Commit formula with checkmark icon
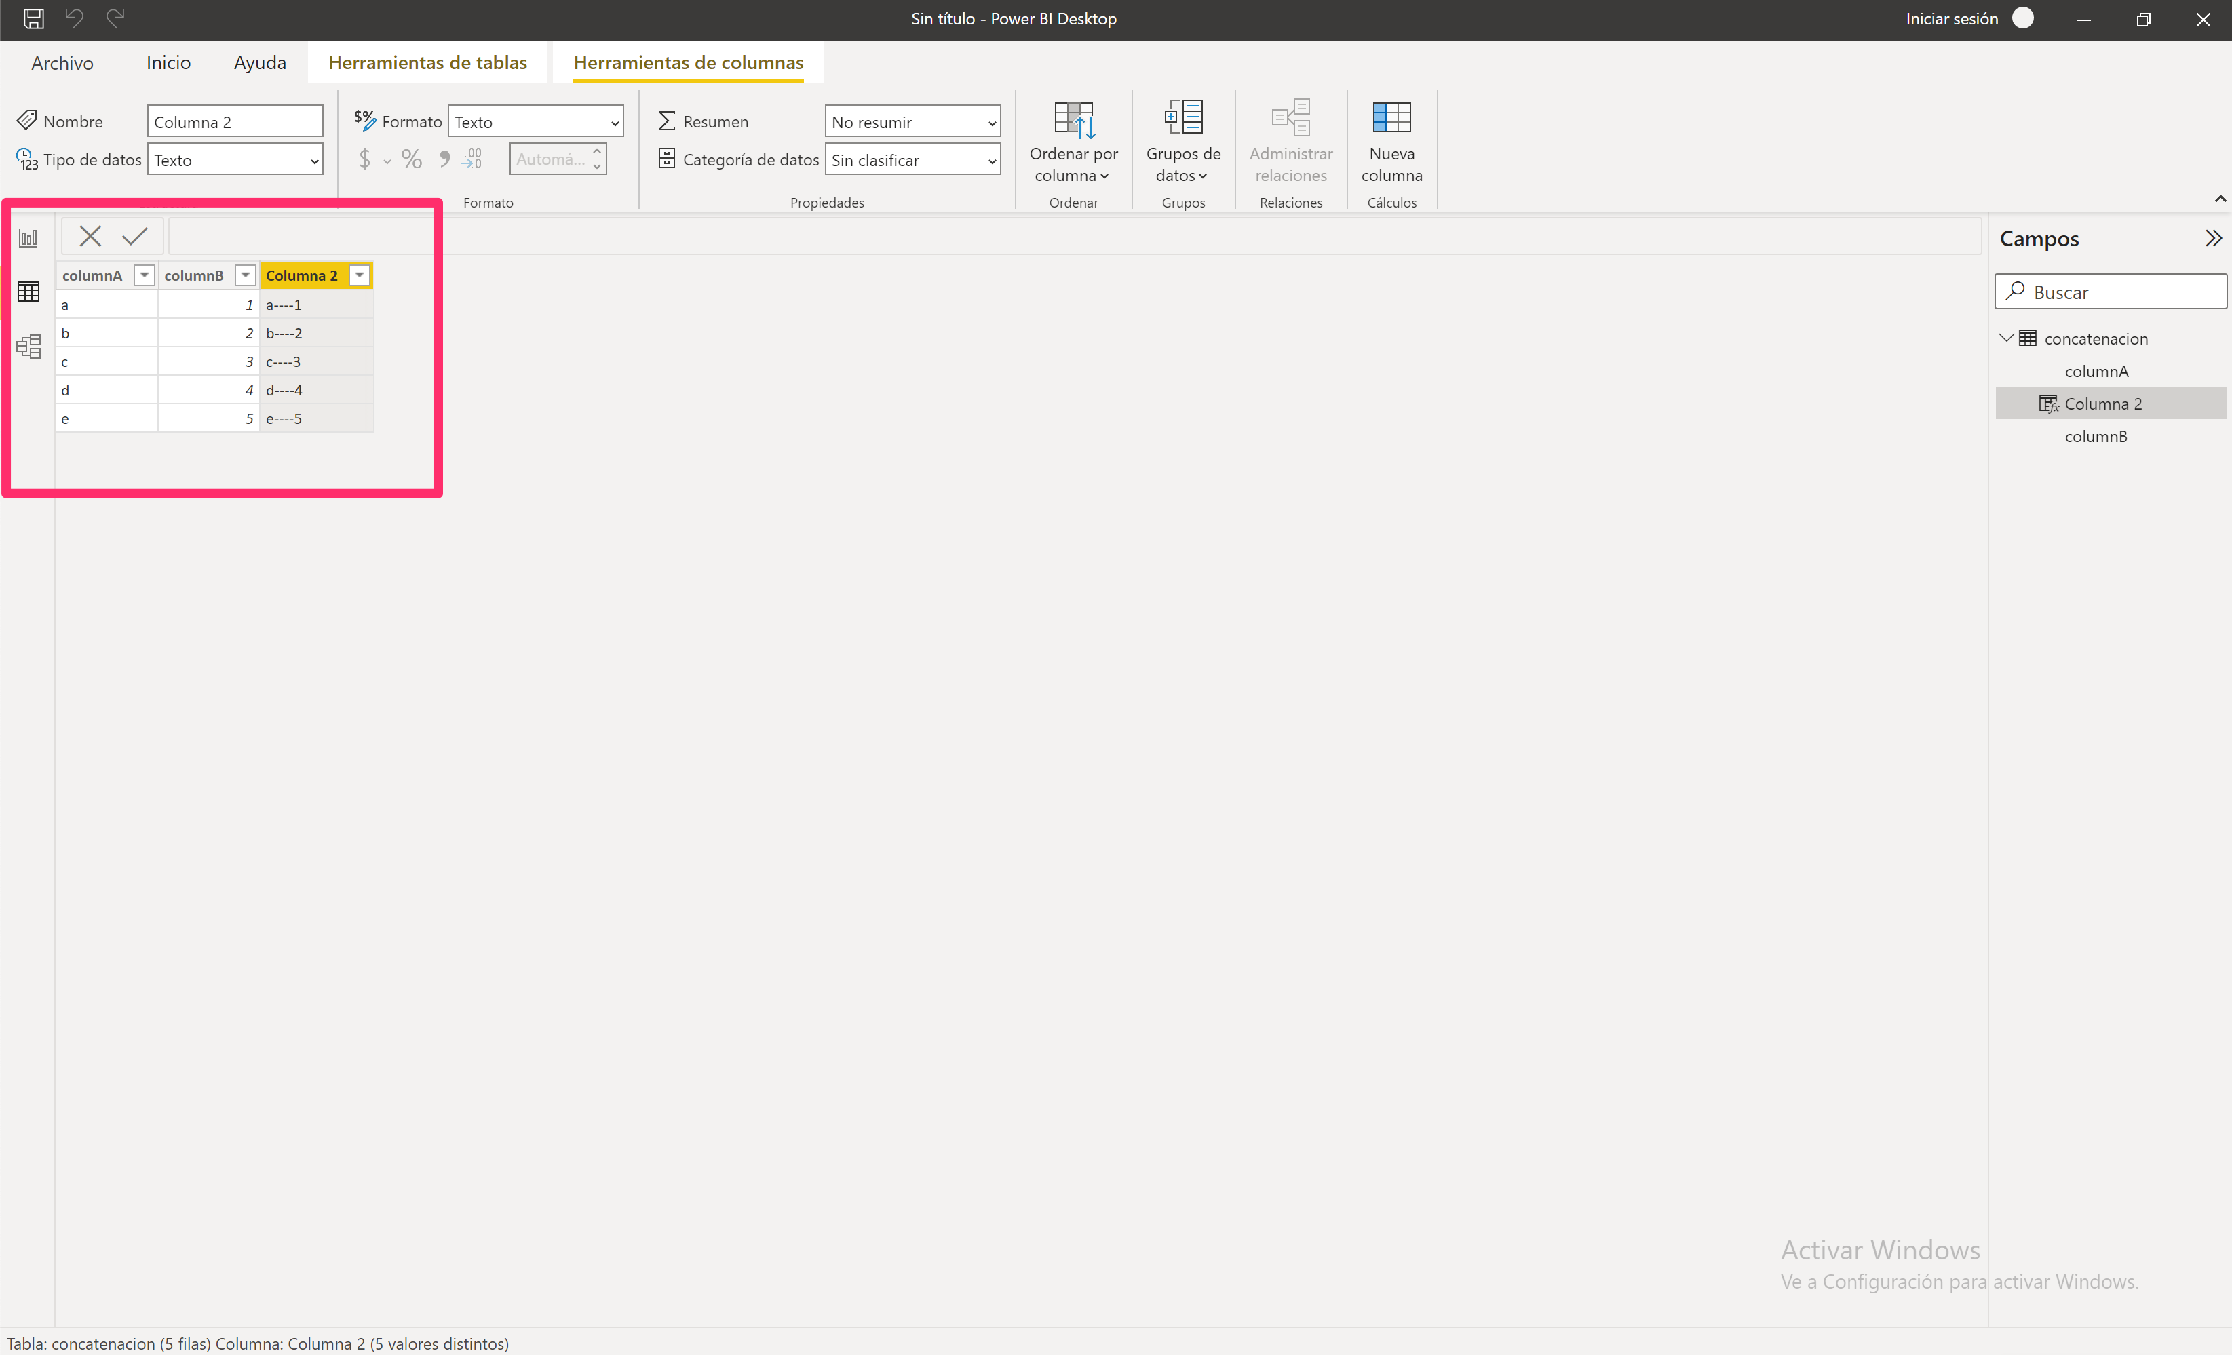This screenshot has height=1355, width=2232. [135, 237]
